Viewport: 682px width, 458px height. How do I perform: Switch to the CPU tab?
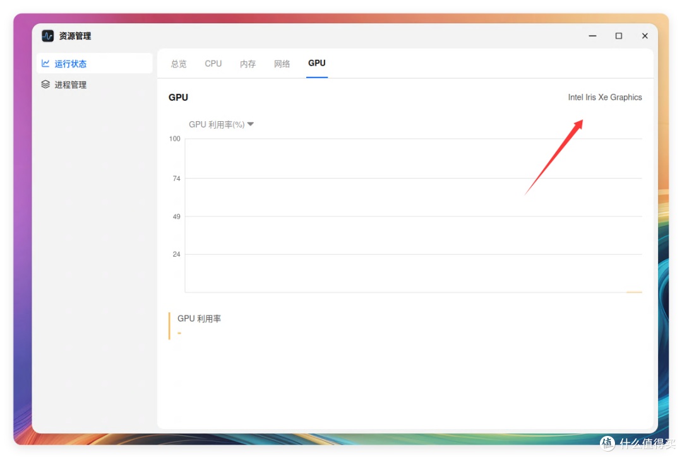[x=213, y=64]
